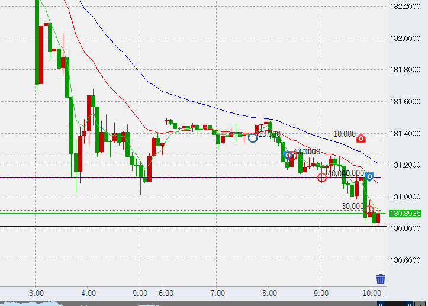Click the blue order tag after 8:00
Screen dimensions: 428x306
tap(287, 156)
